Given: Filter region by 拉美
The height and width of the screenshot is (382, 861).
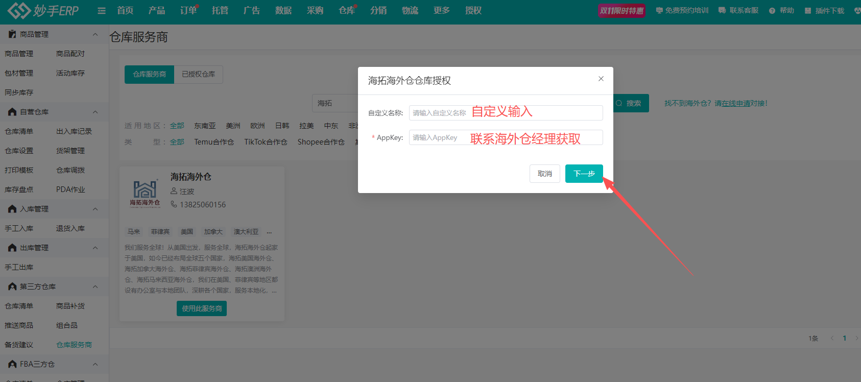Looking at the screenshot, I should (307, 126).
